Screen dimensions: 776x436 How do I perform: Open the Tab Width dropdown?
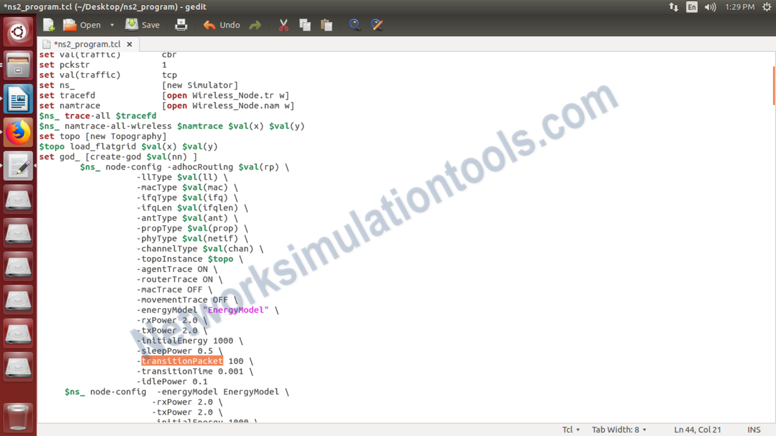618,429
